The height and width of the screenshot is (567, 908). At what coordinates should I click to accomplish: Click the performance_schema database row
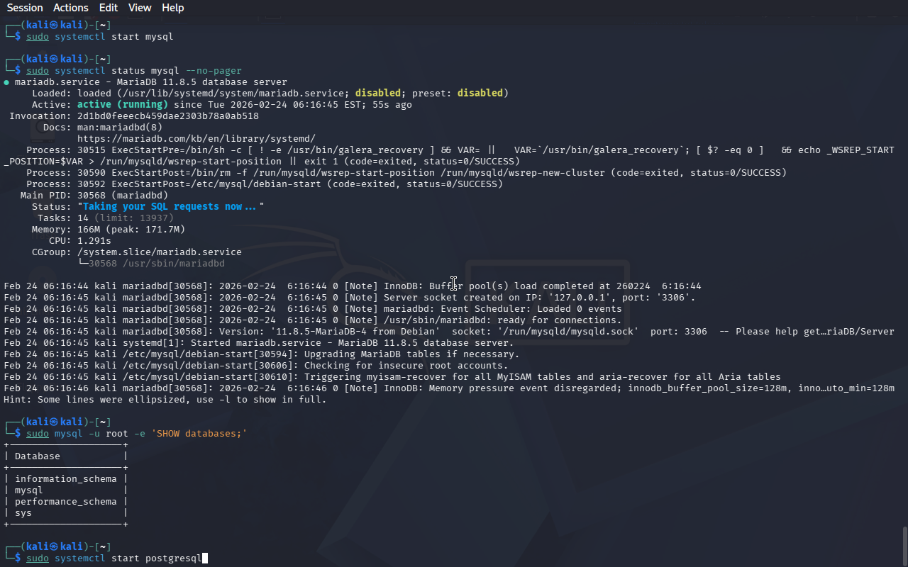coord(65,502)
